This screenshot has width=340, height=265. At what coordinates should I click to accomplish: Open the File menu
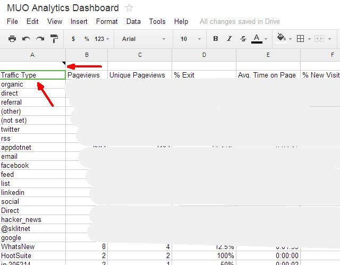[x=12, y=21]
